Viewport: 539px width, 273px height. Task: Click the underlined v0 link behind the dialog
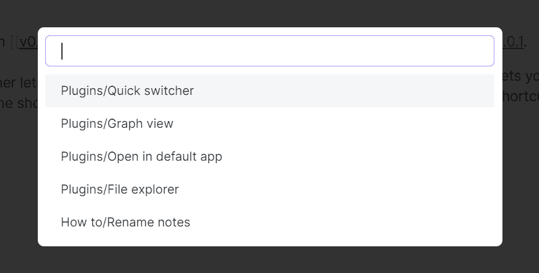tap(27, 42)
